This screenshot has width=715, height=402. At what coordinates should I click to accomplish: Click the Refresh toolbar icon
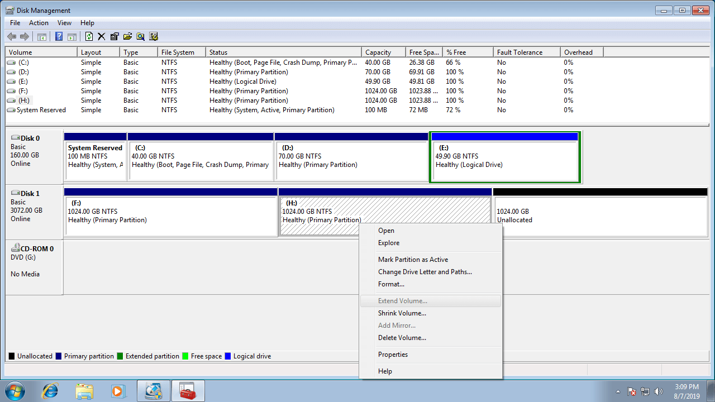(x=89, y=37)
